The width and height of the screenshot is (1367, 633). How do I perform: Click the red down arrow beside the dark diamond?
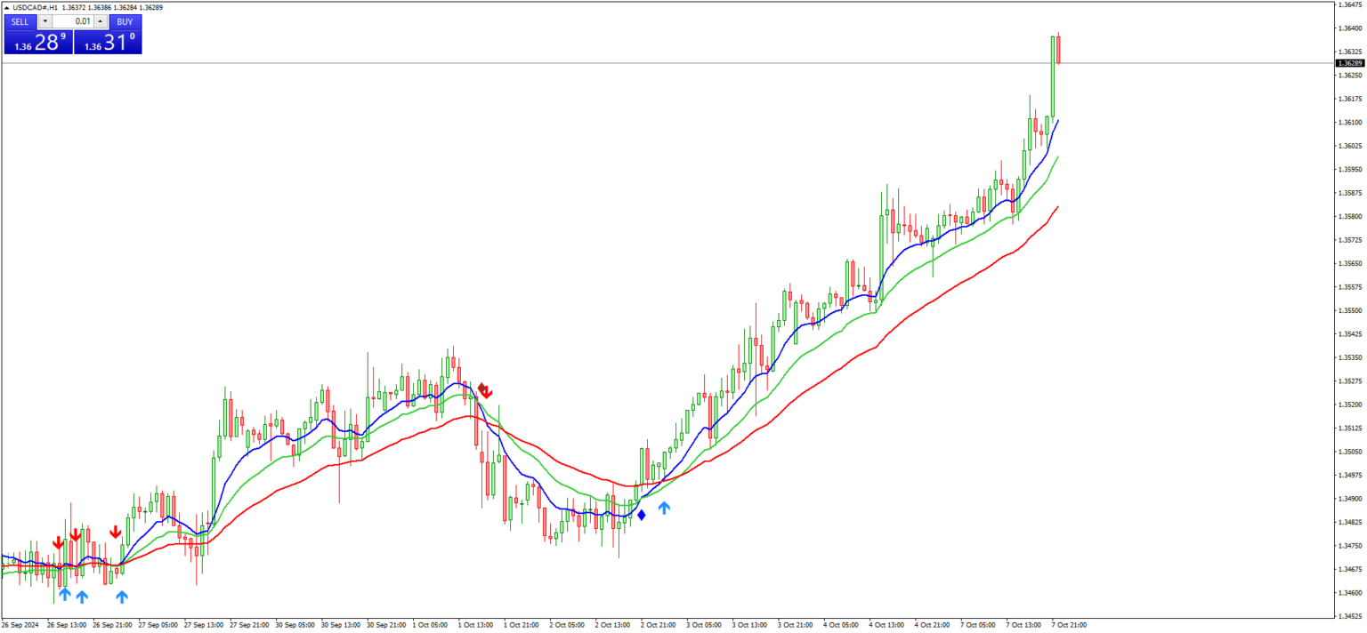tap(487, 392)
